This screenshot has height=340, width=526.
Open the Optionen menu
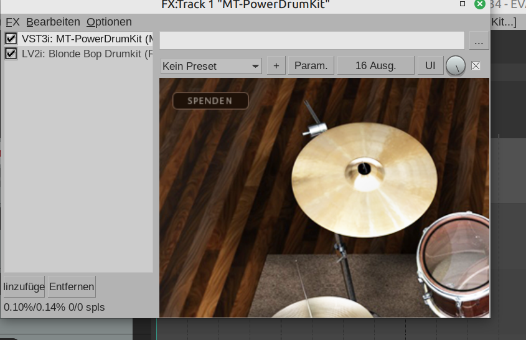109,22
